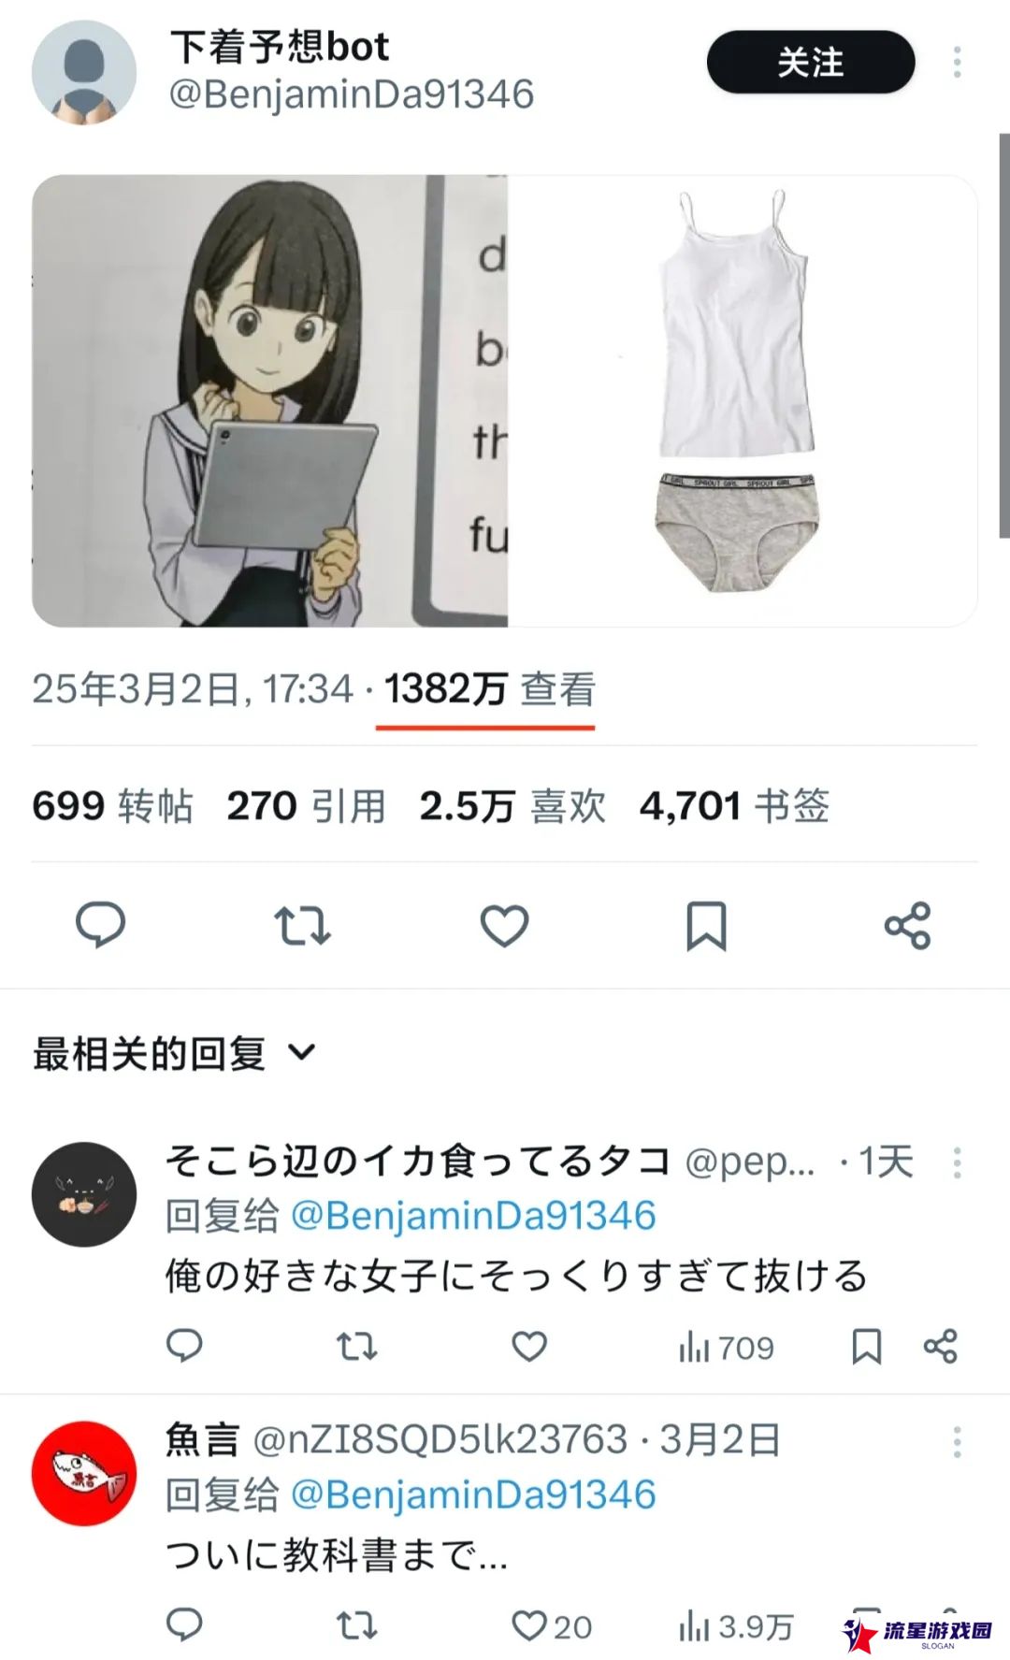Viewport: 1010px width, 1660px height.
Task: Open 699 转帖 reposts list
Action: pos(112,805)
